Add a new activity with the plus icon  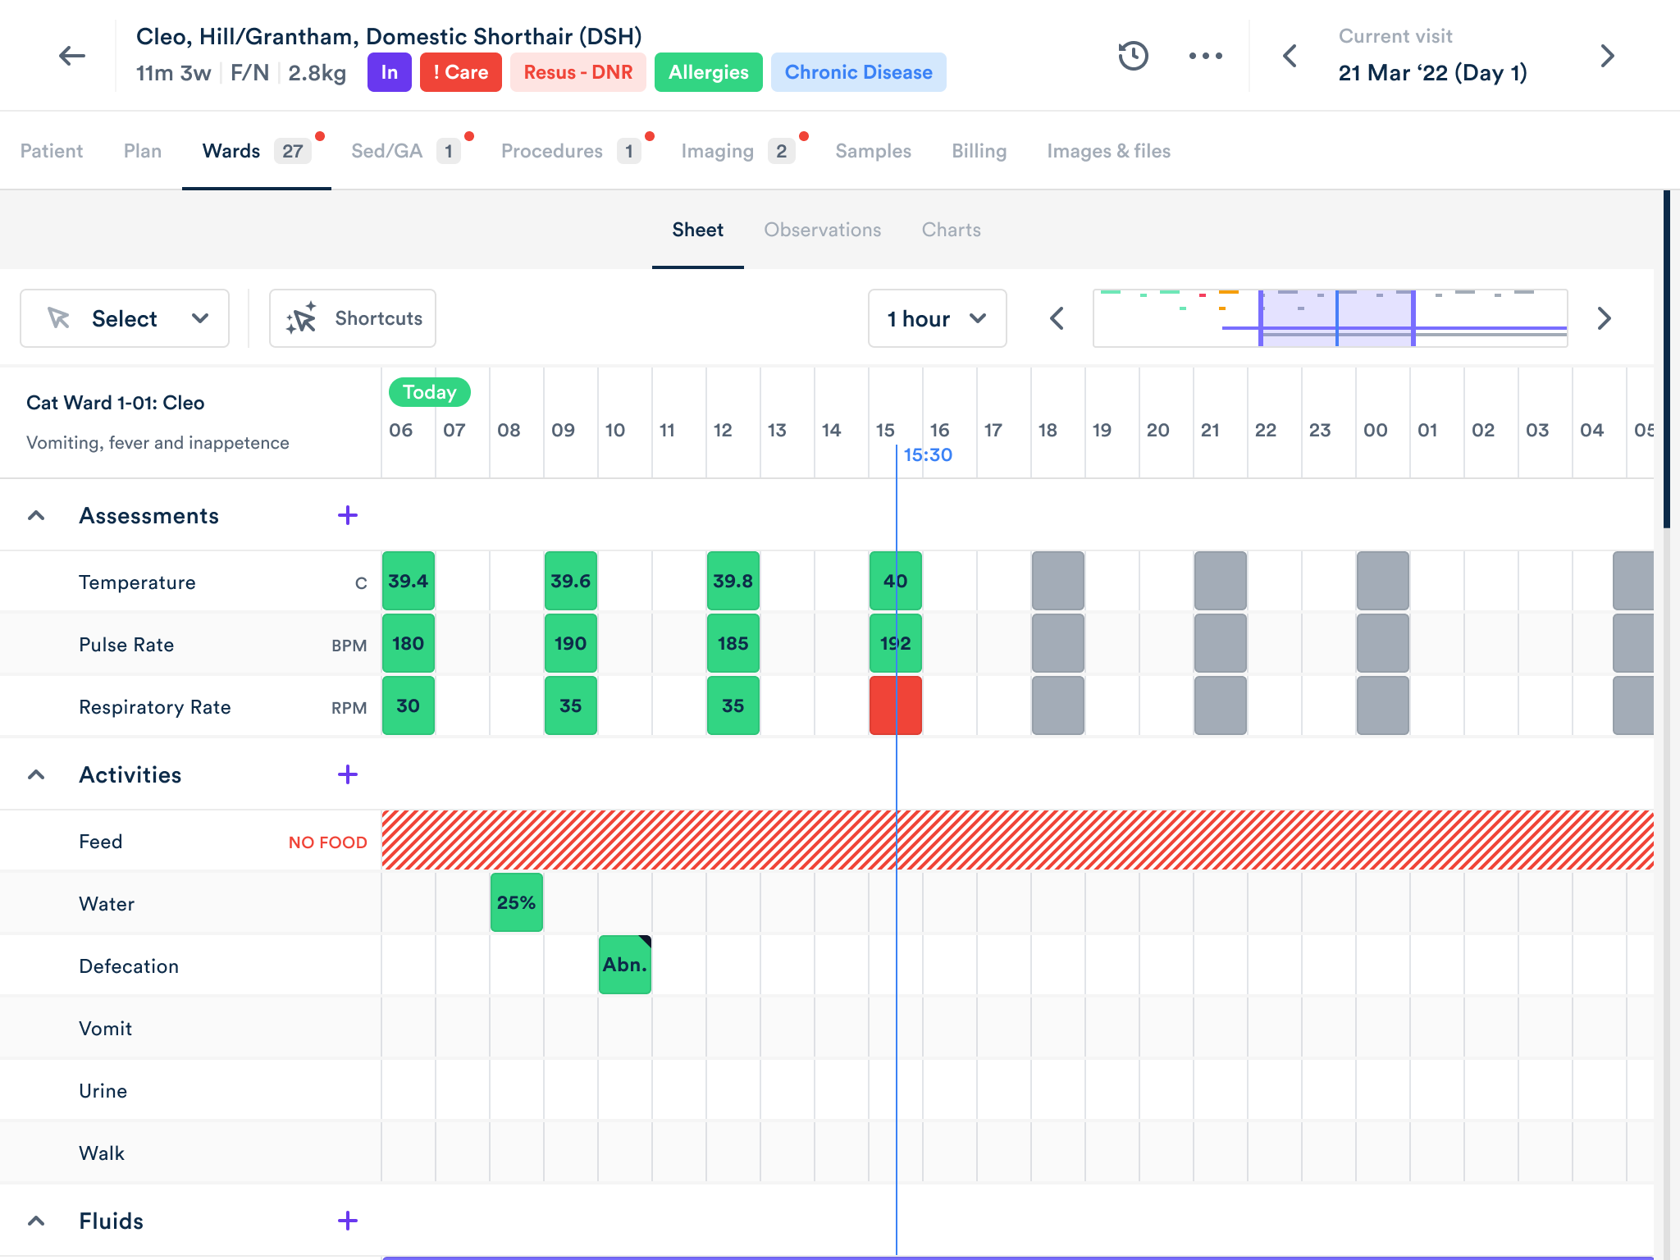[348, 774]
